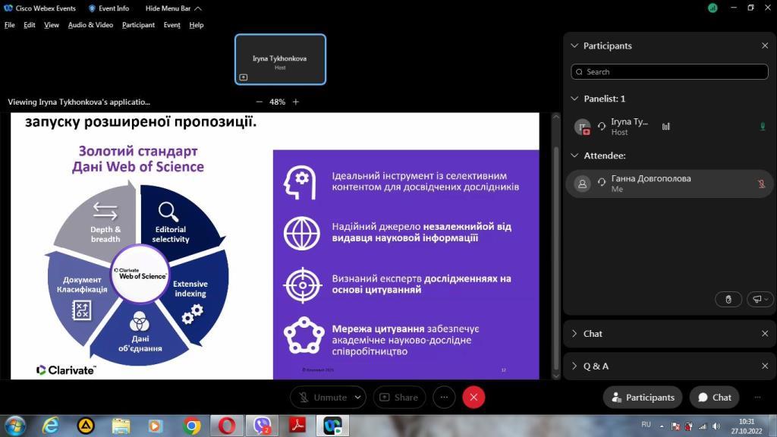Expand the Chat panel section
This screenshot has height=437, width=777.
(x=574, y=334)
